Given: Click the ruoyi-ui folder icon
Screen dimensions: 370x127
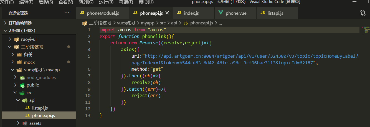Looking at the screenshot, I should coord(16,39).
